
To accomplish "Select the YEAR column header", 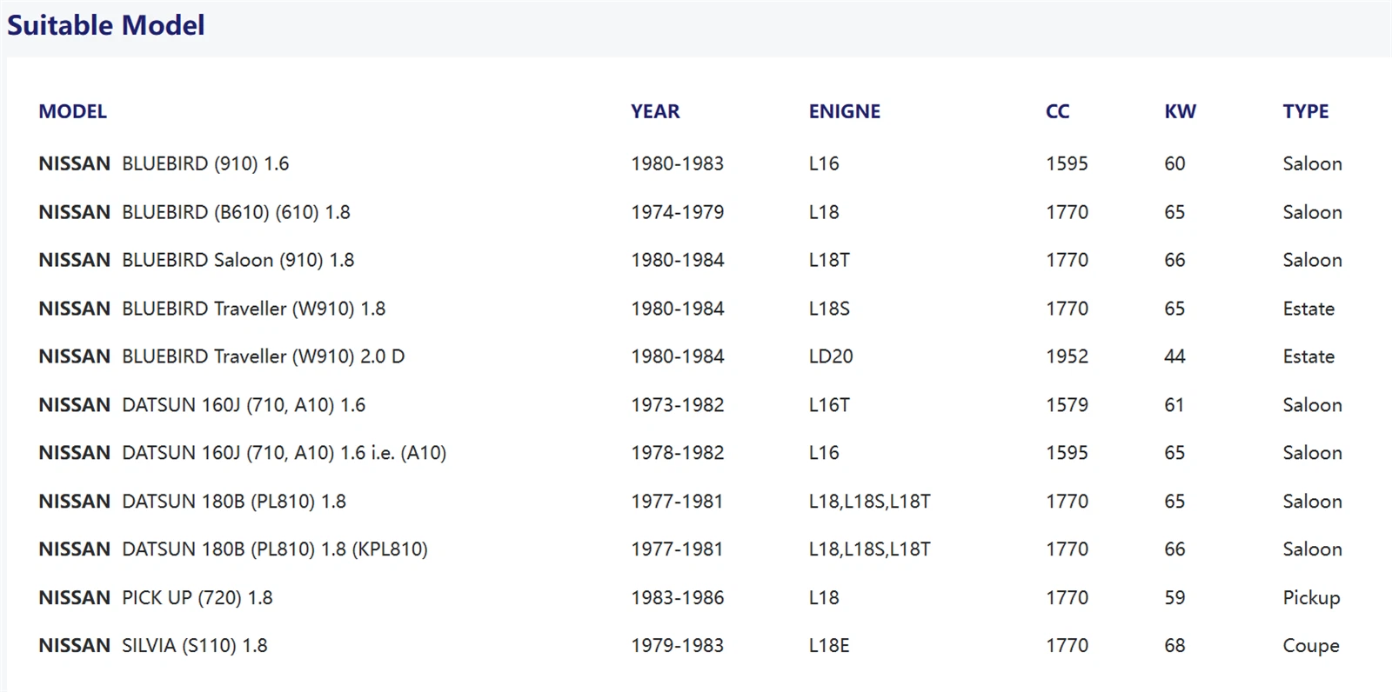I will [655, 111].
